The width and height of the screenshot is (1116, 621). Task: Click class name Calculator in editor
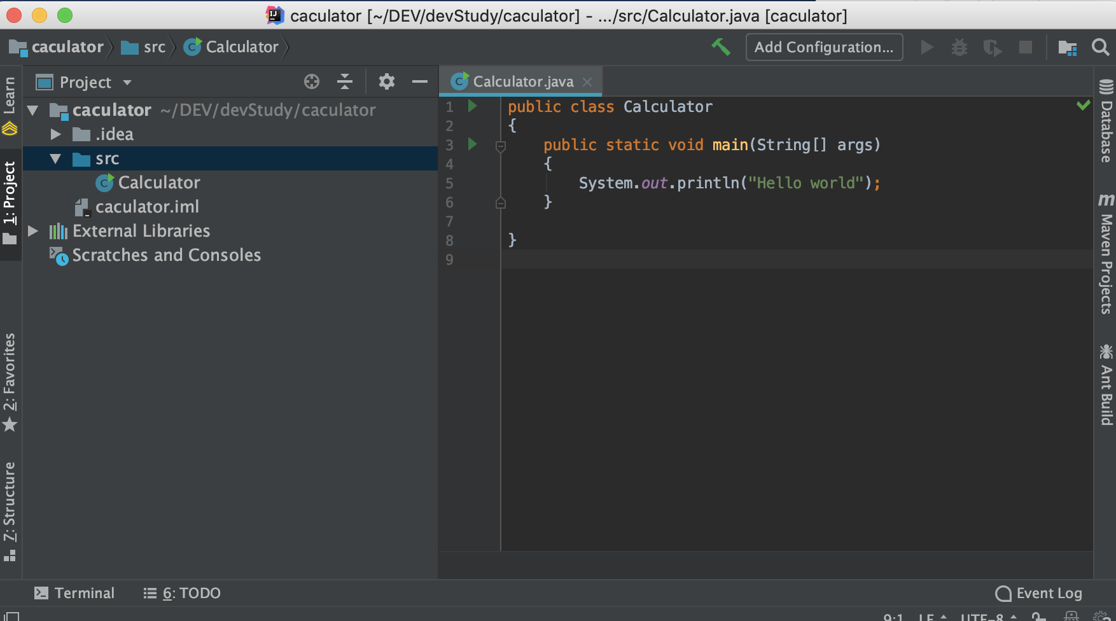pyautogui.click(x=667, y=107)
